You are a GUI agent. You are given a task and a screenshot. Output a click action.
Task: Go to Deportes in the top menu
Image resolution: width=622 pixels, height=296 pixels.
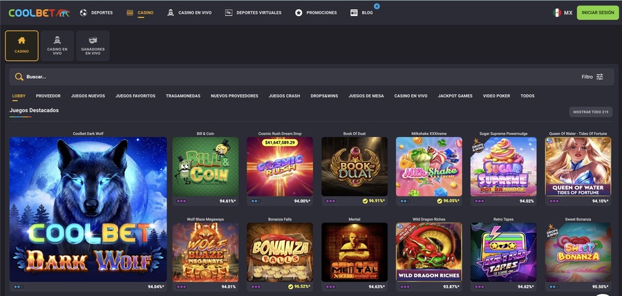pyautogui.click(x=96, y=12)
